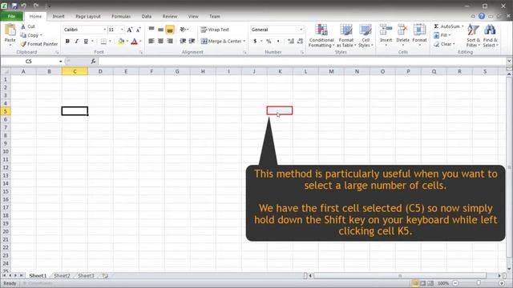Apply the Fill Color bucket
This screenshot has width=513, height=288.
click(x=121, y=41)
